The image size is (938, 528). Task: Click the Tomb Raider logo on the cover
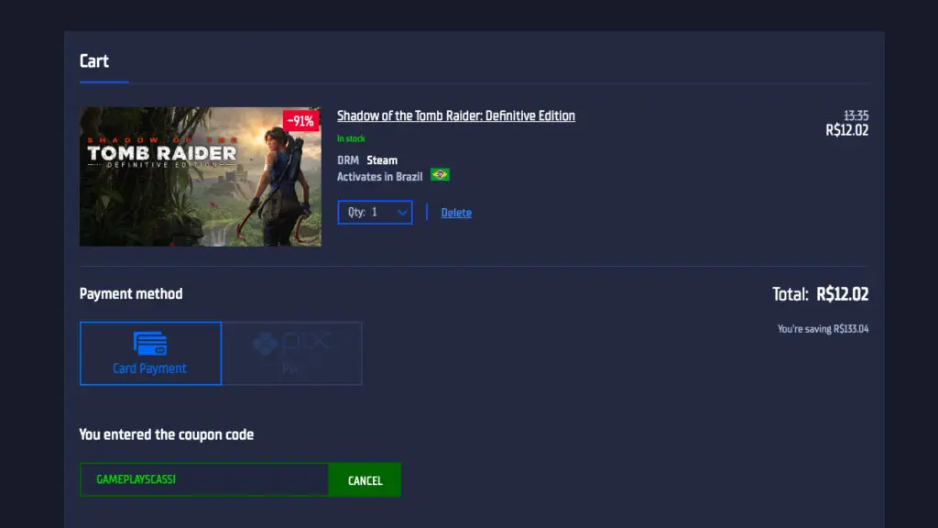(161, 152)
